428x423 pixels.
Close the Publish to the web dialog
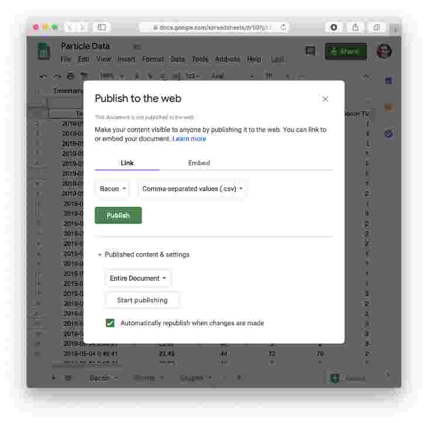pyautogui.click(x=325, y=99)
